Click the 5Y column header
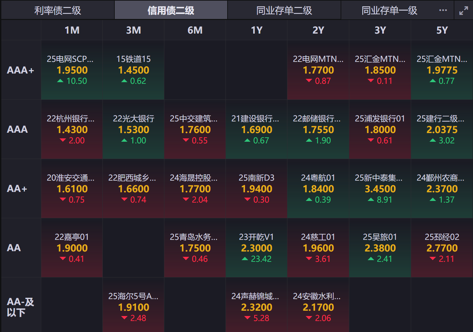473x332 pixels. [x=442, y=30]
